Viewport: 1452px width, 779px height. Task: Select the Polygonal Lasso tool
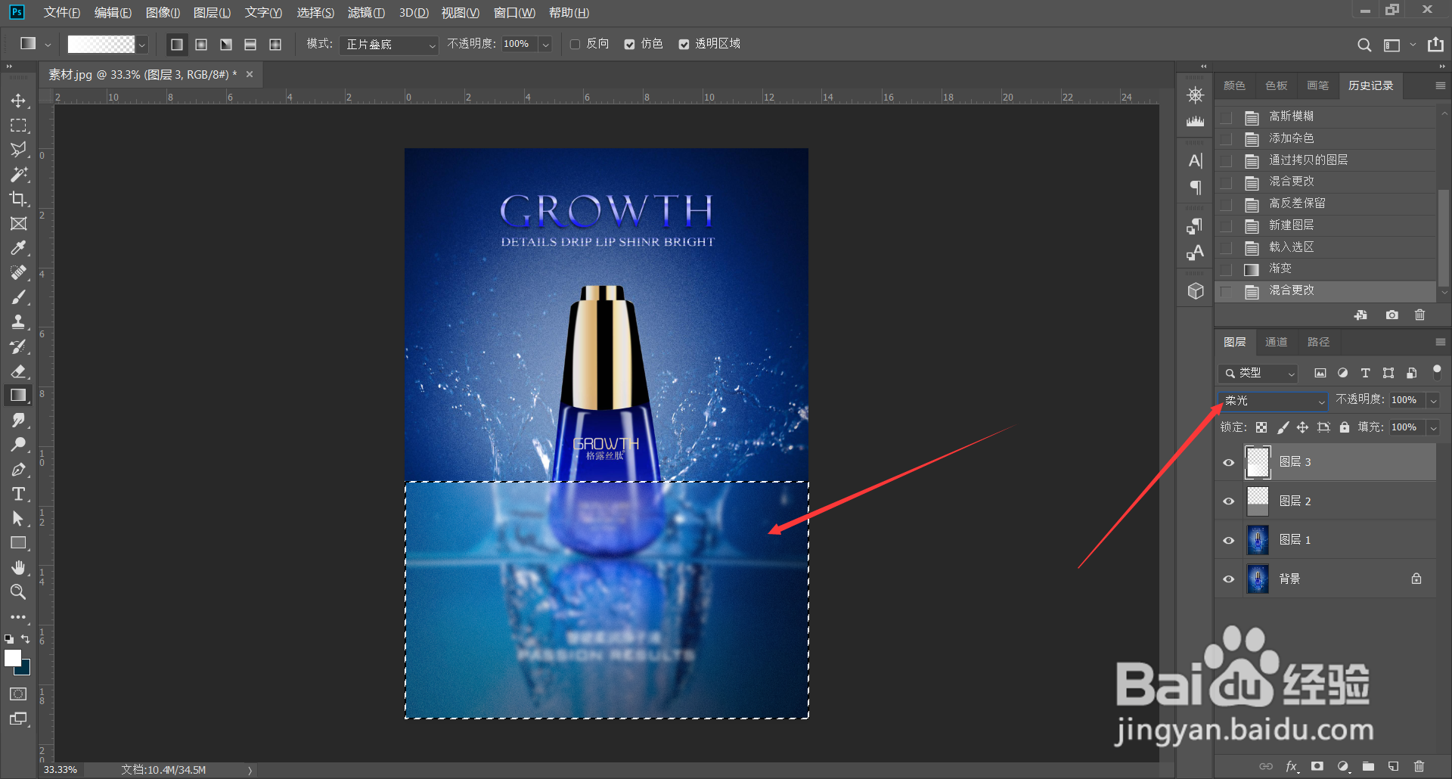pyautogui.click(x=18, y=150)
